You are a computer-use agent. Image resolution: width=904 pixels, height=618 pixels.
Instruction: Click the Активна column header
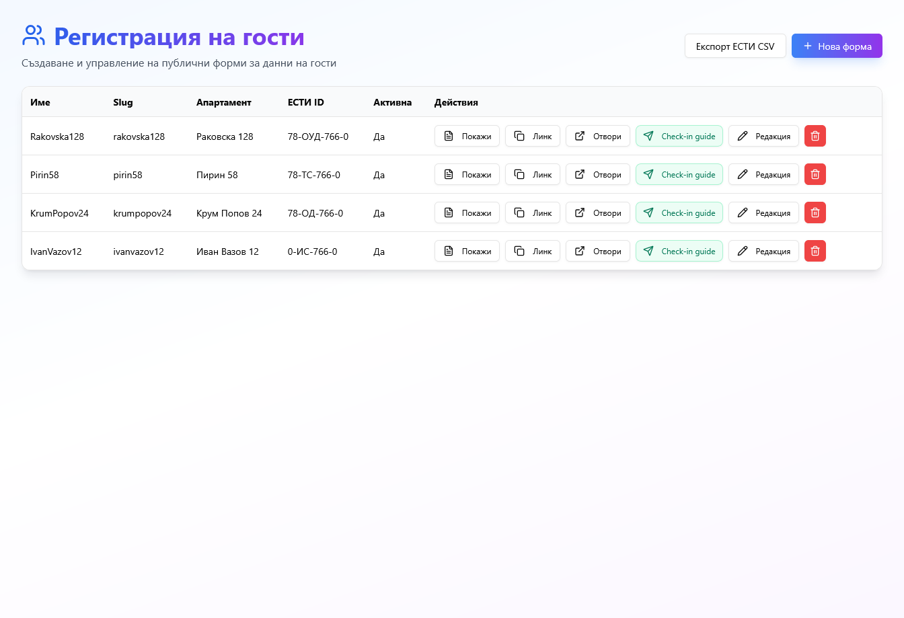[x=393, y=102]
